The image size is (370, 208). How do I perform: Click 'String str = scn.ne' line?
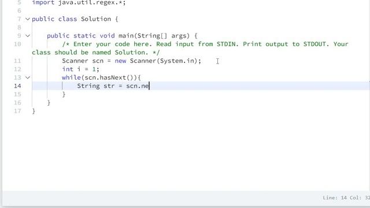pos(113,86)
